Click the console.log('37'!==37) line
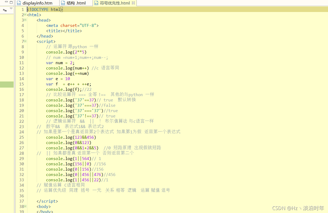 click(81, 116)
